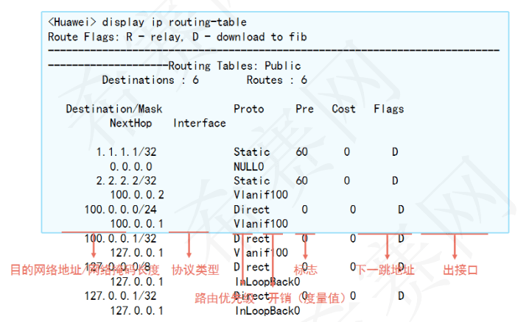Click the Proto column header
Screen dimensions: 529x322
point(249,109)
